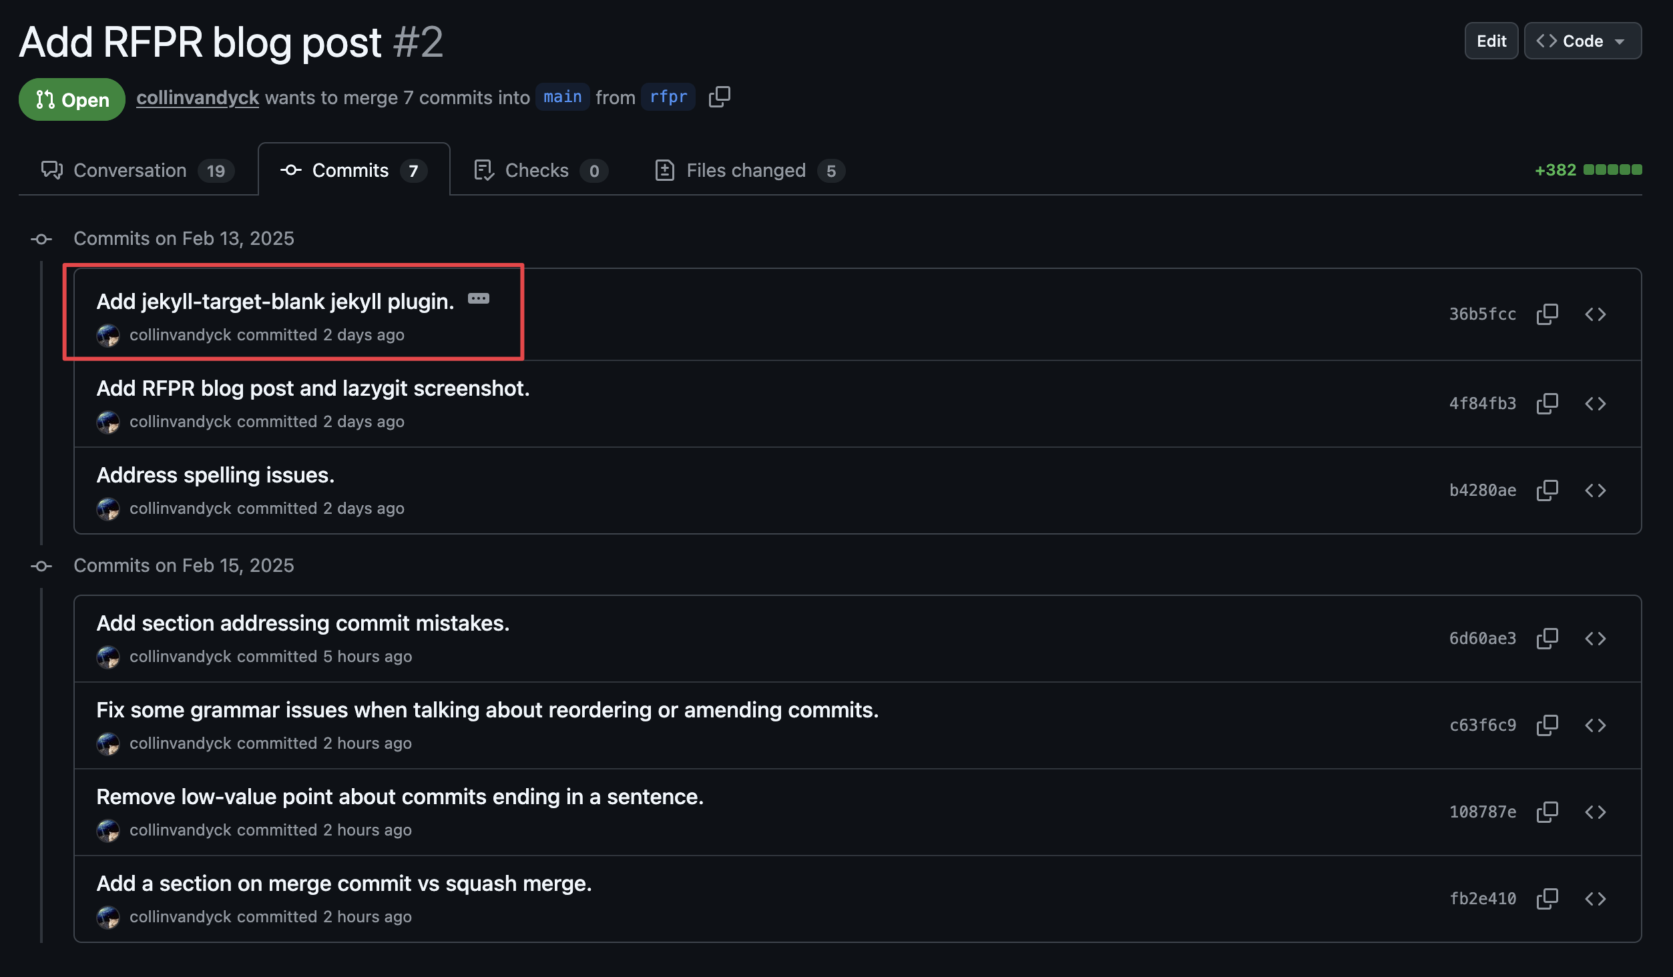Screen dimensions: 1673x977
Task: Copy the rfpr branch name icon
Action: click(719, 97)
